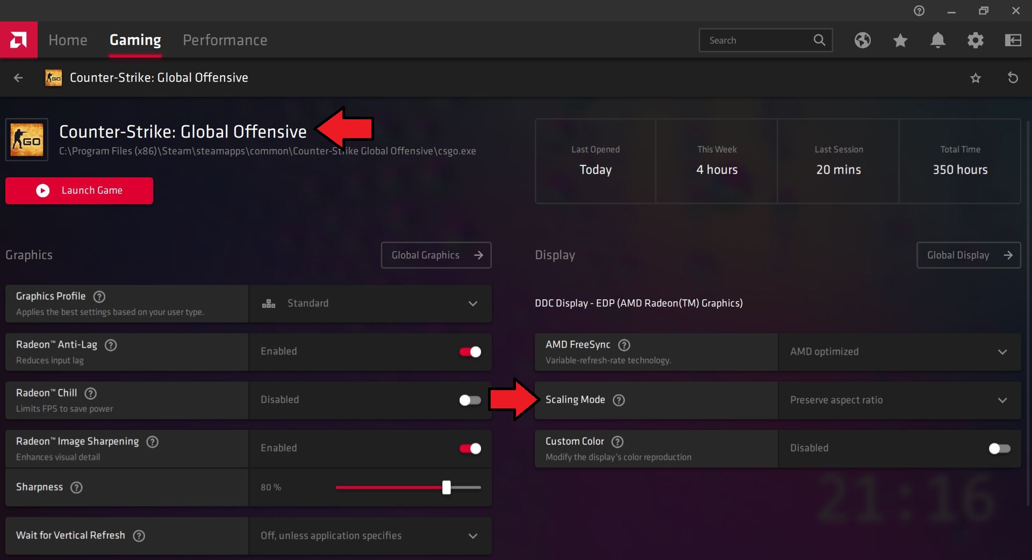Click the AMD logo icon

[18, 40]
